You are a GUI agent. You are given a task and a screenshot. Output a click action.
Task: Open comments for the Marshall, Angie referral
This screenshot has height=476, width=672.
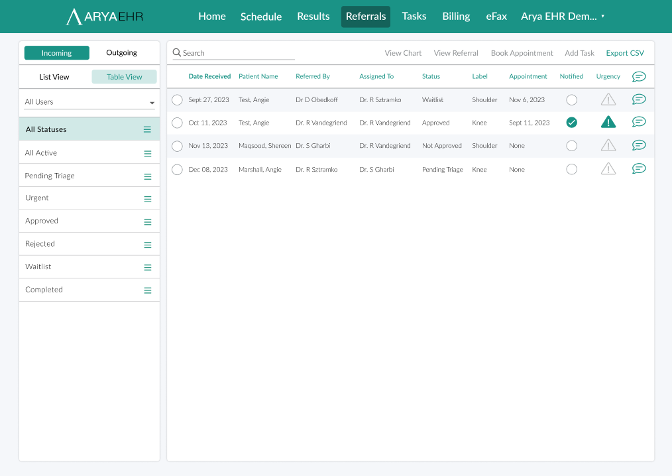click(x=638, y=168)
